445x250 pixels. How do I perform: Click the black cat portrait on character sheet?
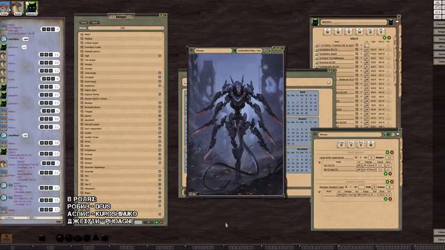pos(315,22)
